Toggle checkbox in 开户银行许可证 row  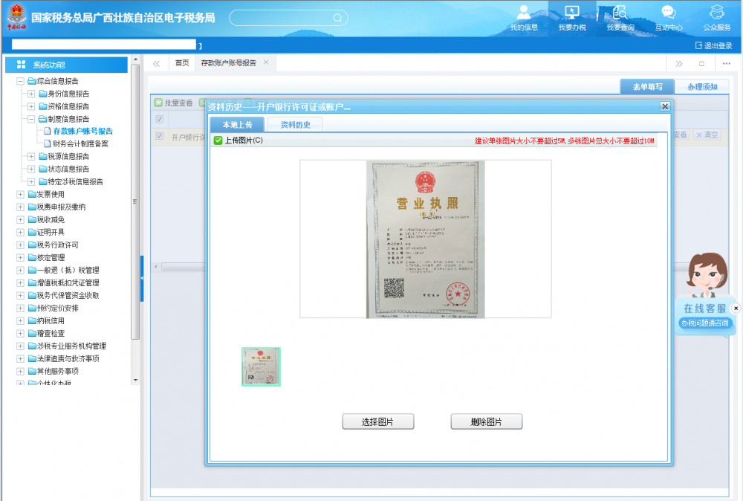(160, 136)
